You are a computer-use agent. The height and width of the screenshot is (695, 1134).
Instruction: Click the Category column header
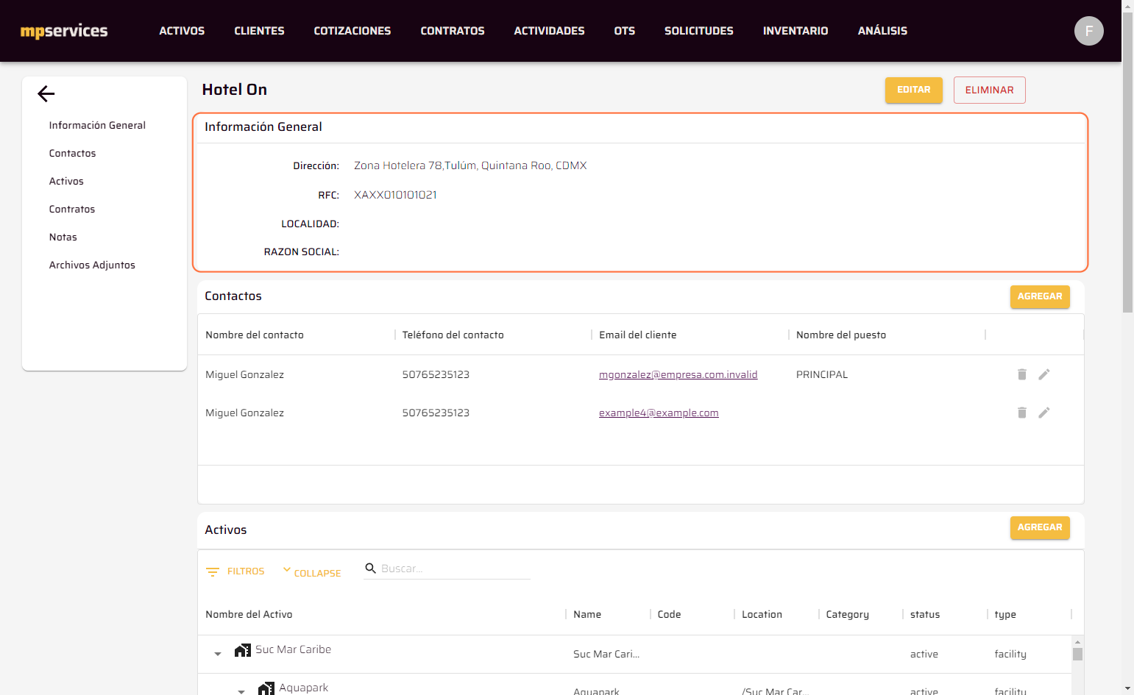847,614
